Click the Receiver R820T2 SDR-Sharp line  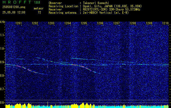pos(111,9)
